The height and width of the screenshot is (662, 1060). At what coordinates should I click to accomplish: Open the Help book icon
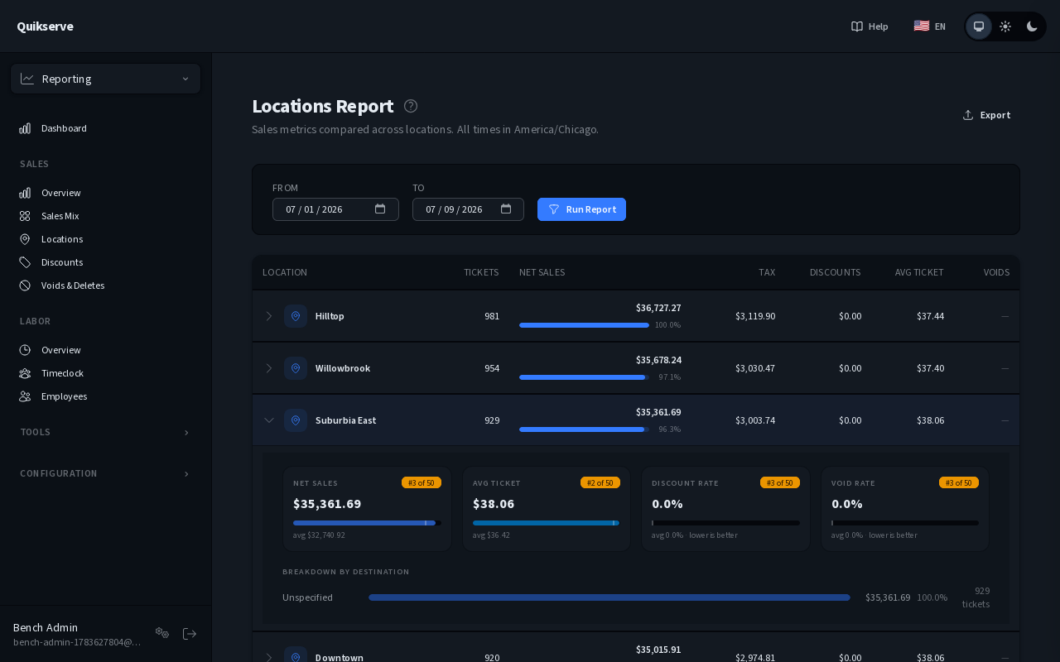[x=857, y=26]
